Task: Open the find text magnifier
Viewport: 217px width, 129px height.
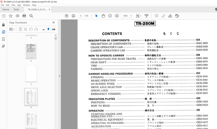Action: tap(31, 16)
